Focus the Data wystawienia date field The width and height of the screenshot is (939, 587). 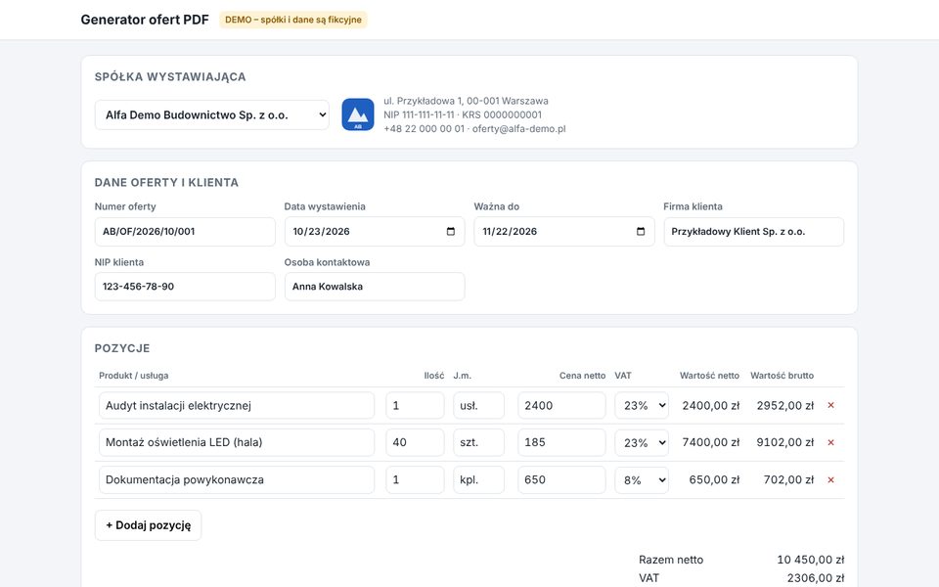375,232
